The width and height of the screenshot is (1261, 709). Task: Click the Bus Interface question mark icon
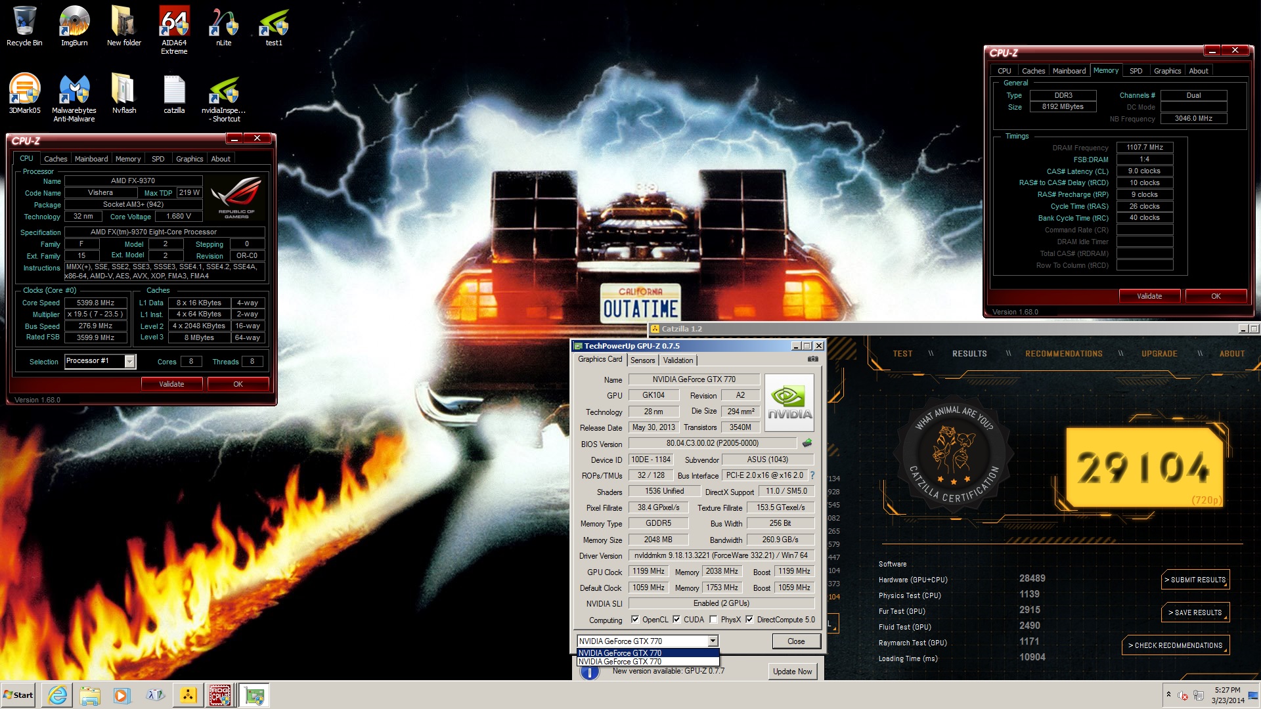coord(812,475)
